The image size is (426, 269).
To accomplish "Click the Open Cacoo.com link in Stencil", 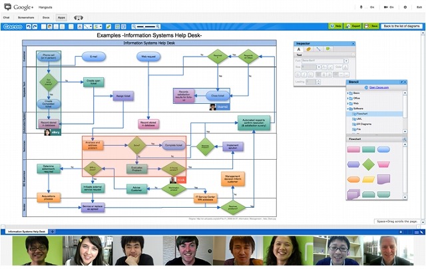I will 379,87.
